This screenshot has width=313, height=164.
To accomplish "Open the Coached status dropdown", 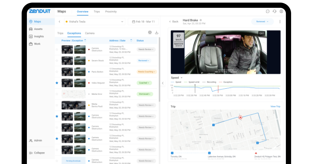I will pyautogui.click(x=144, y=83).
